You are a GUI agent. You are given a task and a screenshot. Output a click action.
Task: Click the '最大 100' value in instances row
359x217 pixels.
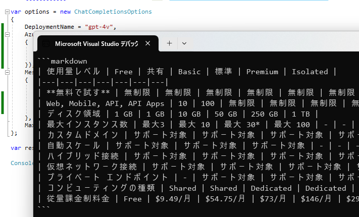click(x=292, y=125)
